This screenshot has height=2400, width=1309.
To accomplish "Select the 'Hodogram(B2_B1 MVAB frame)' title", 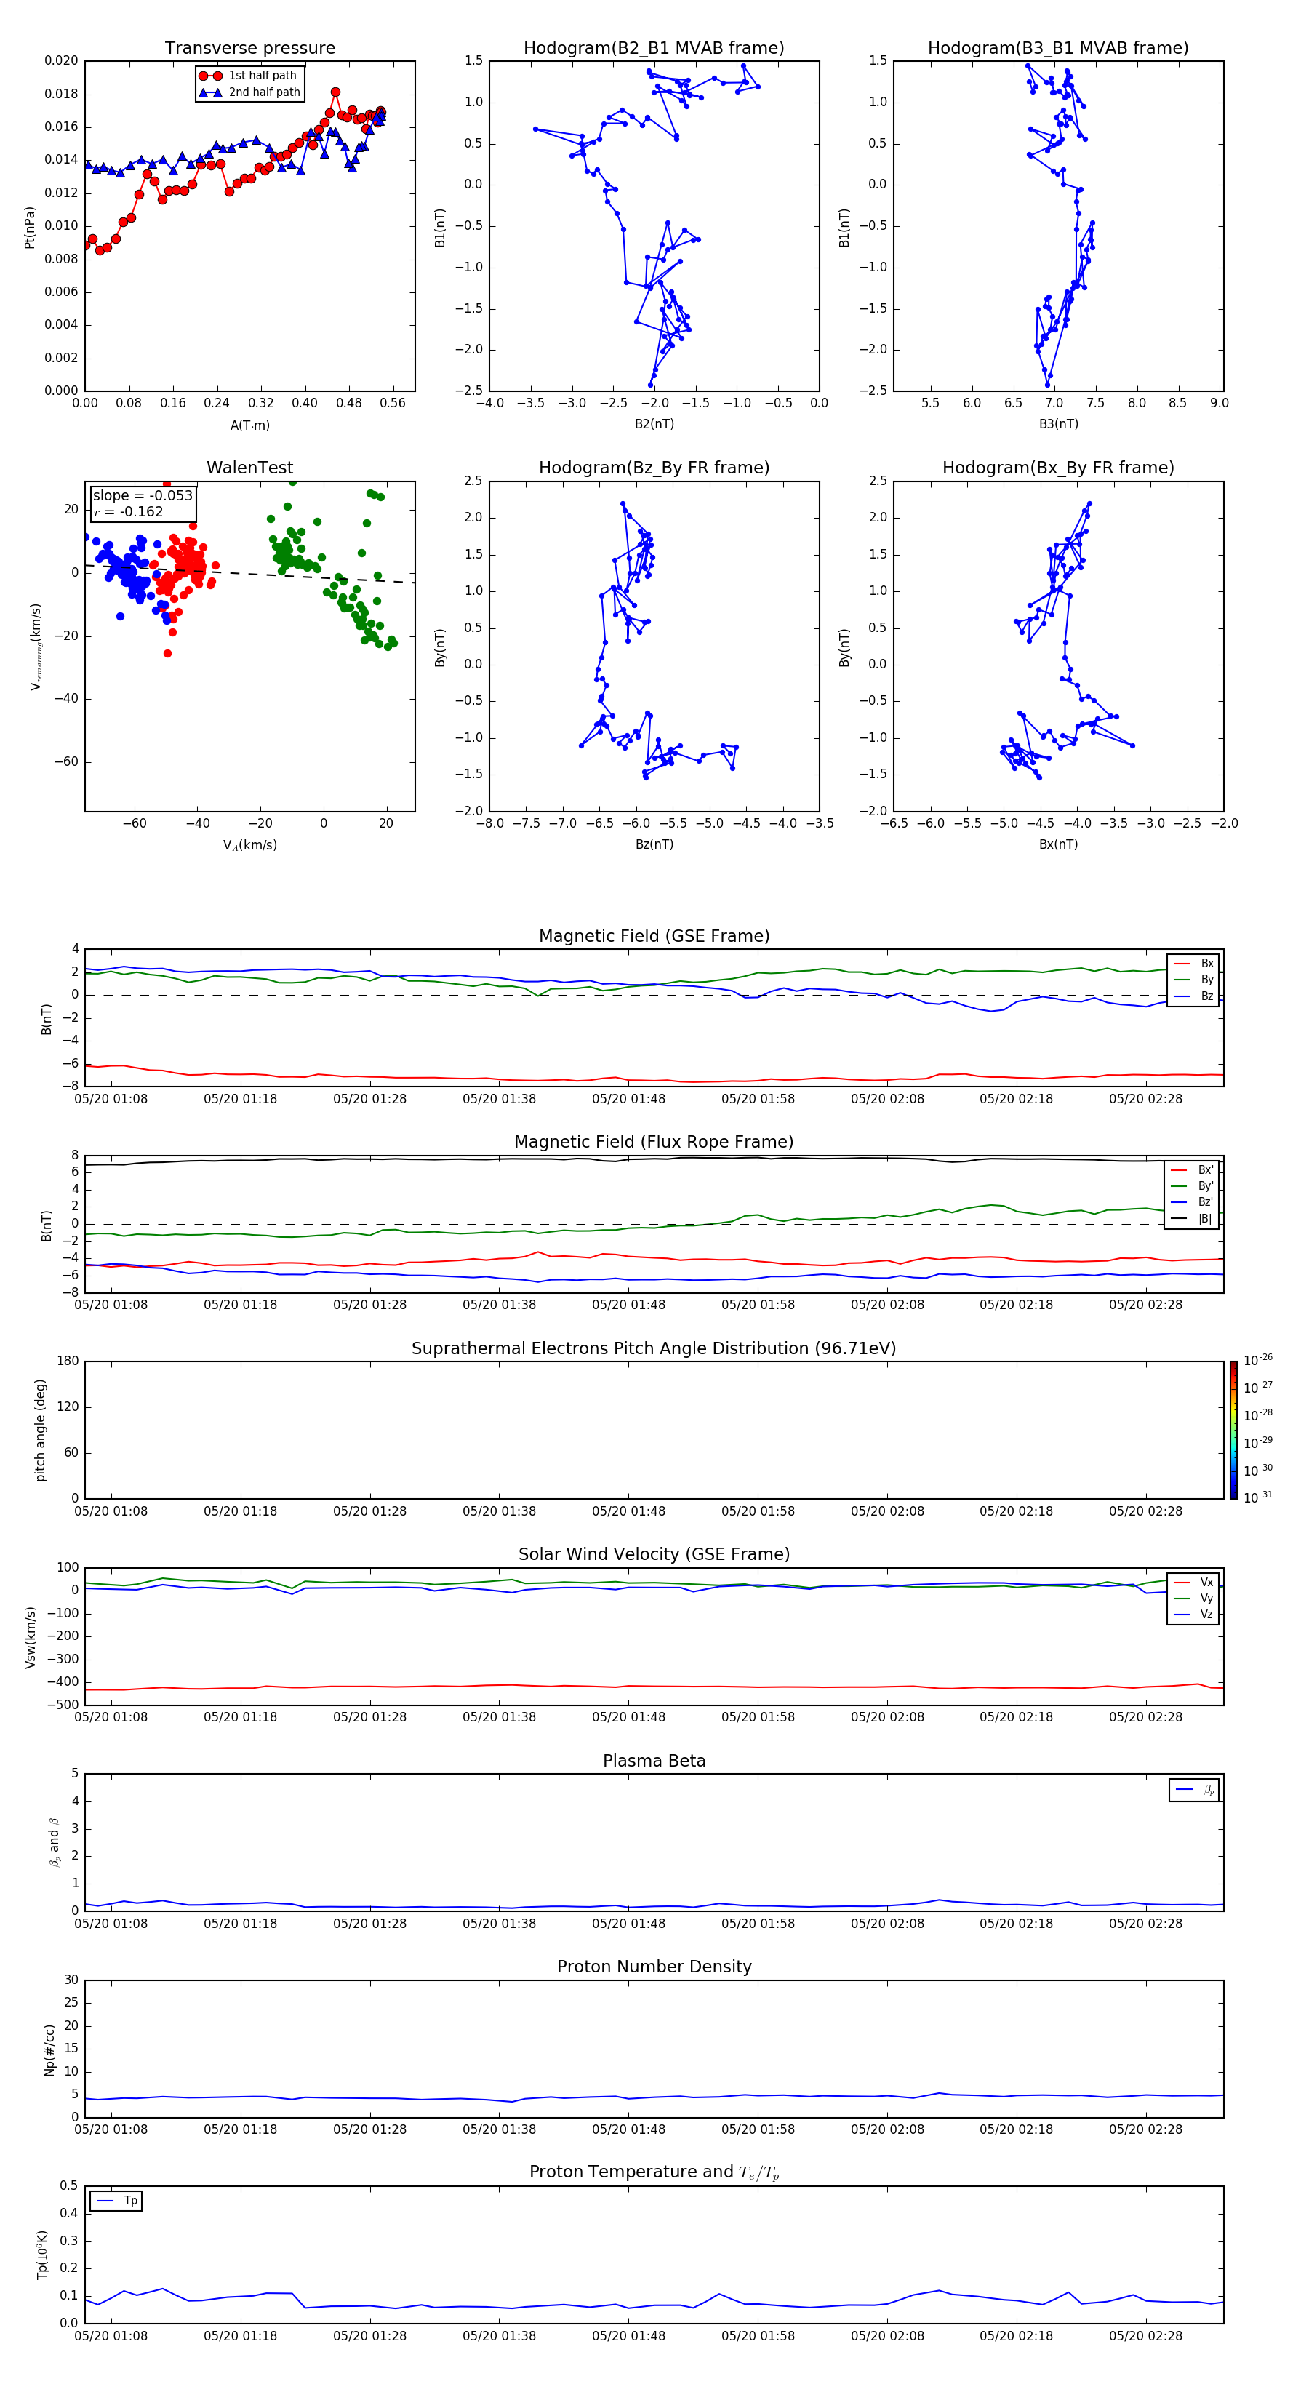I will click(x=654, y=47).
